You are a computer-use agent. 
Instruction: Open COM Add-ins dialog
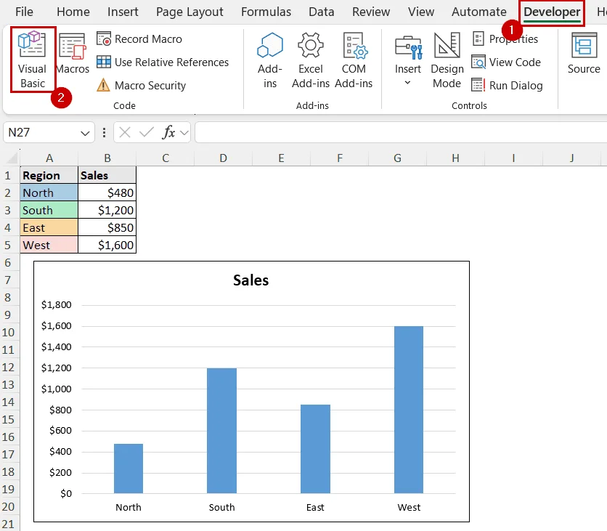click(x=354, y=60)
